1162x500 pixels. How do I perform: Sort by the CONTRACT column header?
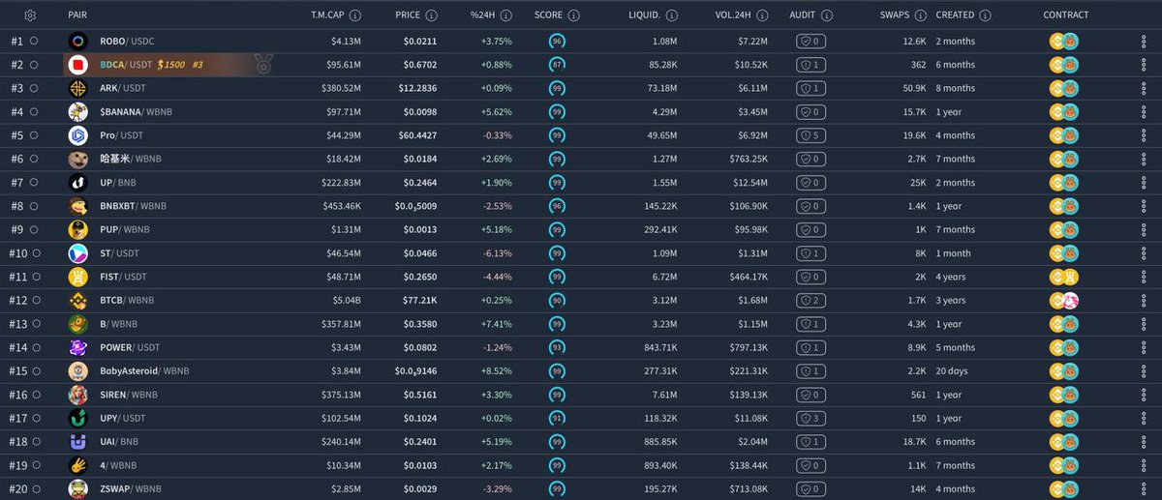1065,15
